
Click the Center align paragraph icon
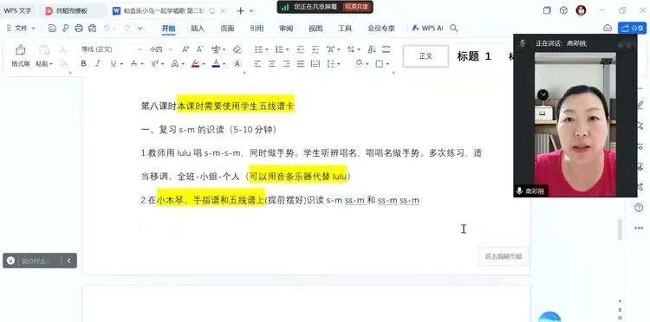click(272, 64)
